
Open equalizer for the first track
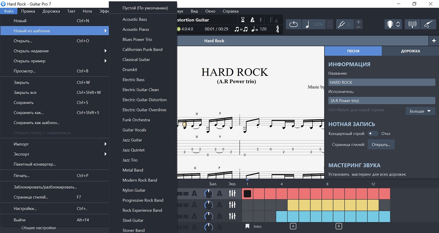232,194
